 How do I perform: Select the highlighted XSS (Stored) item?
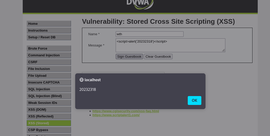click(x=49, y=123)
